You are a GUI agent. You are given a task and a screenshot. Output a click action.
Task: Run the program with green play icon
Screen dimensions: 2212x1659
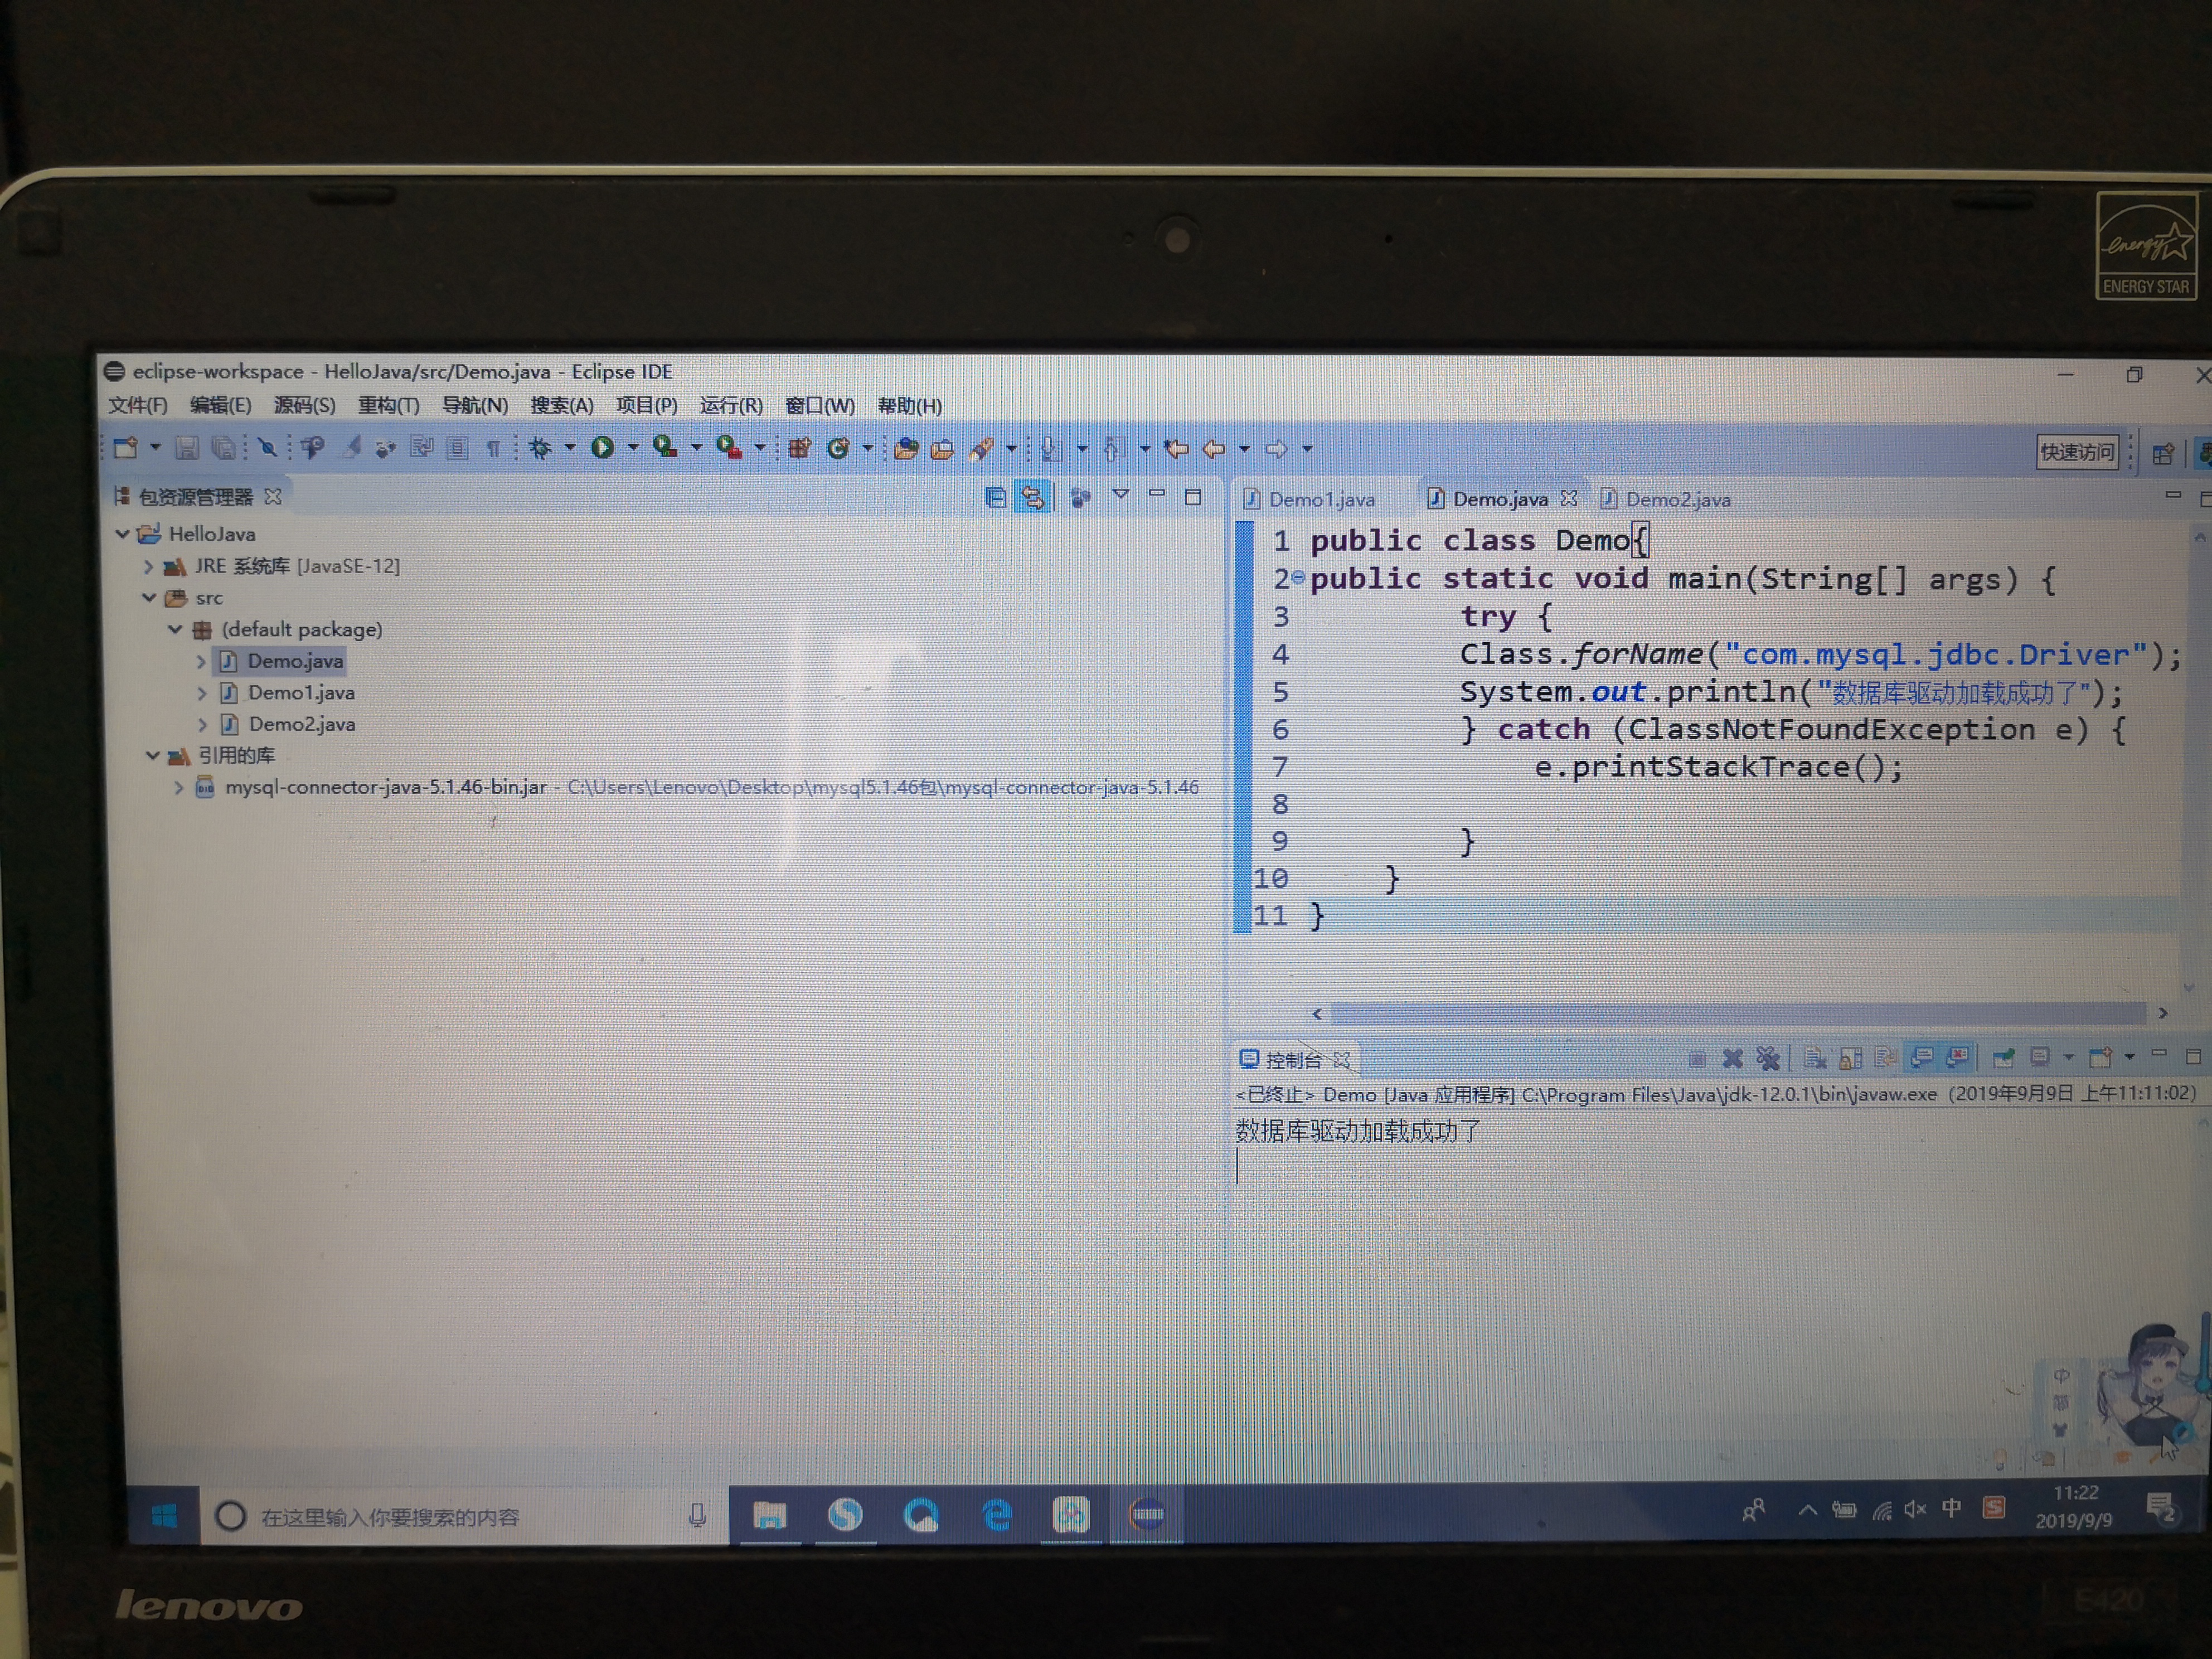pos(602,448)
